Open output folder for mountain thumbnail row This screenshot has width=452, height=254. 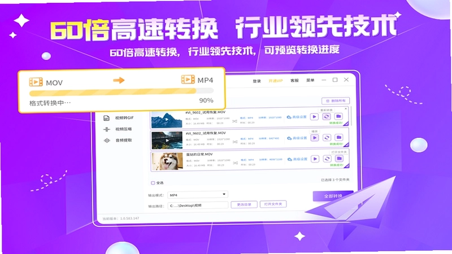pyautogui.click(x=338, y=116)
